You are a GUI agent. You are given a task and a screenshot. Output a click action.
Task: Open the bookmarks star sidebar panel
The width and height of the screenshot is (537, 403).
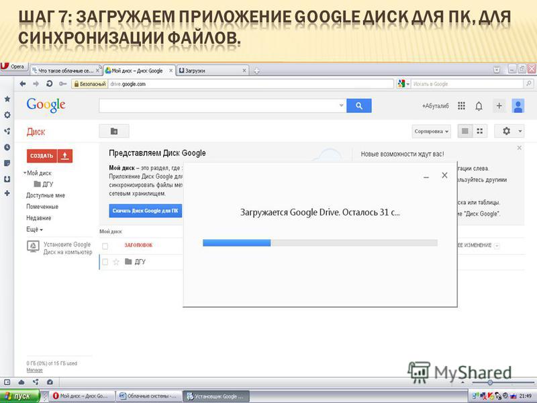(7, 99)
